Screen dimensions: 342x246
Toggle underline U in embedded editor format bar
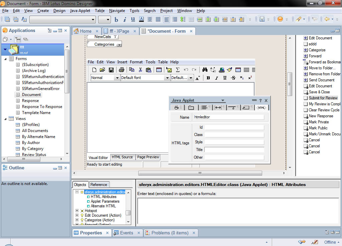coord(225,78)
